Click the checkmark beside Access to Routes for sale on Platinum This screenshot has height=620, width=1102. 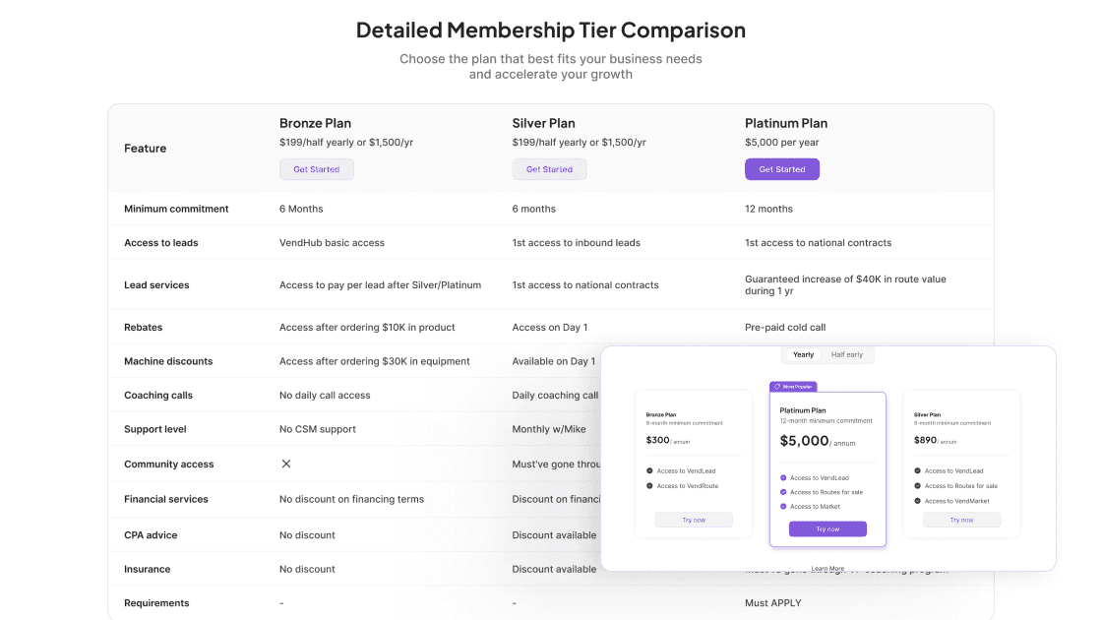pos(783,492)
